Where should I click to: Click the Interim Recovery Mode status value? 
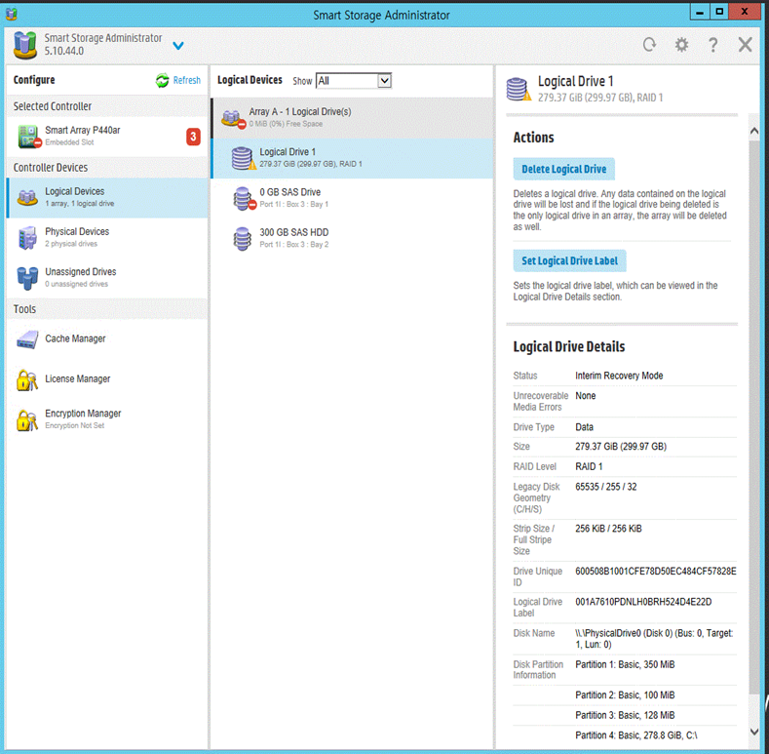click(619, 376)
